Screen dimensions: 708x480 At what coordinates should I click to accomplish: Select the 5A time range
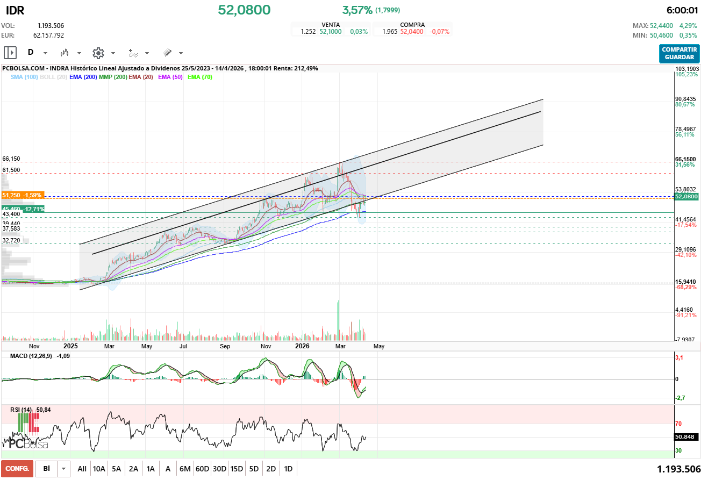pyautogui.click(x=116, y=469)
